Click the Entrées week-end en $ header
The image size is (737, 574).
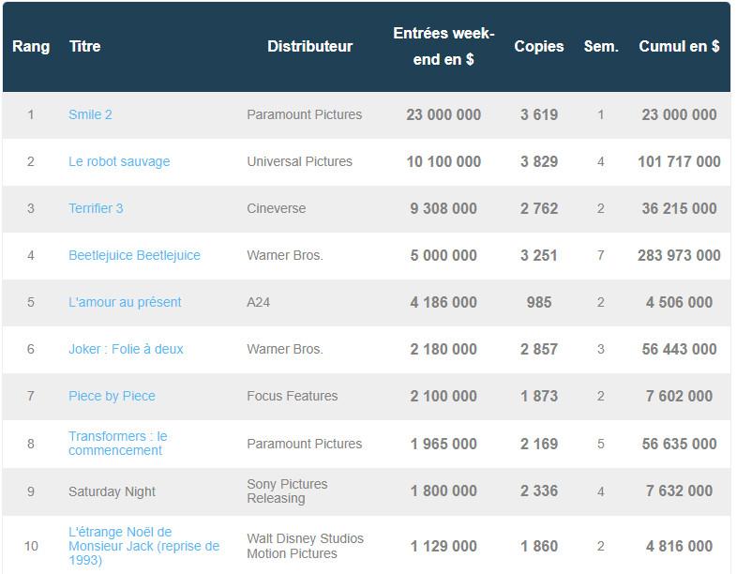point(444,46)
